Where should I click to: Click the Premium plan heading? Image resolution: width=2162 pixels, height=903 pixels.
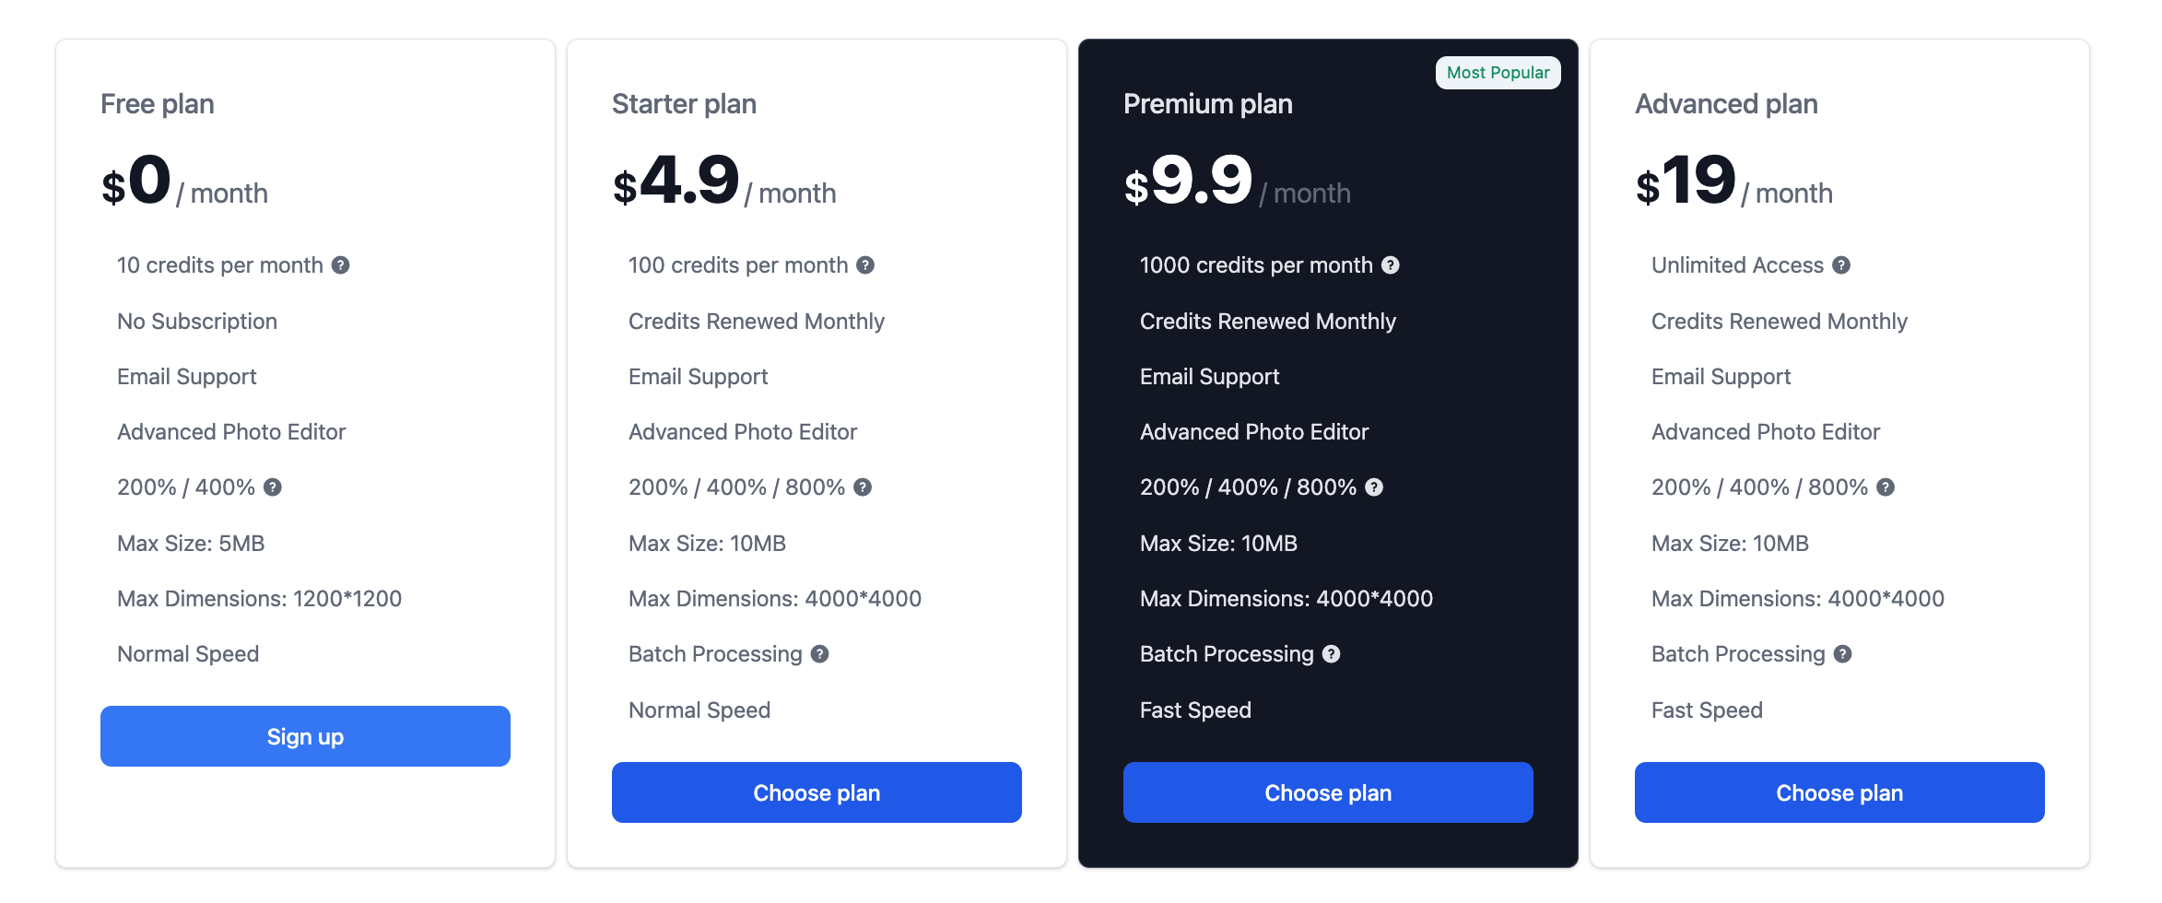[x=1207, y=104]
